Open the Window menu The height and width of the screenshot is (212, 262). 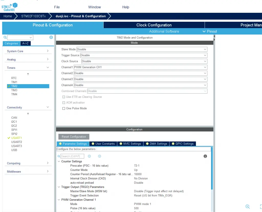pyautogui.click(x=95, y=7)
